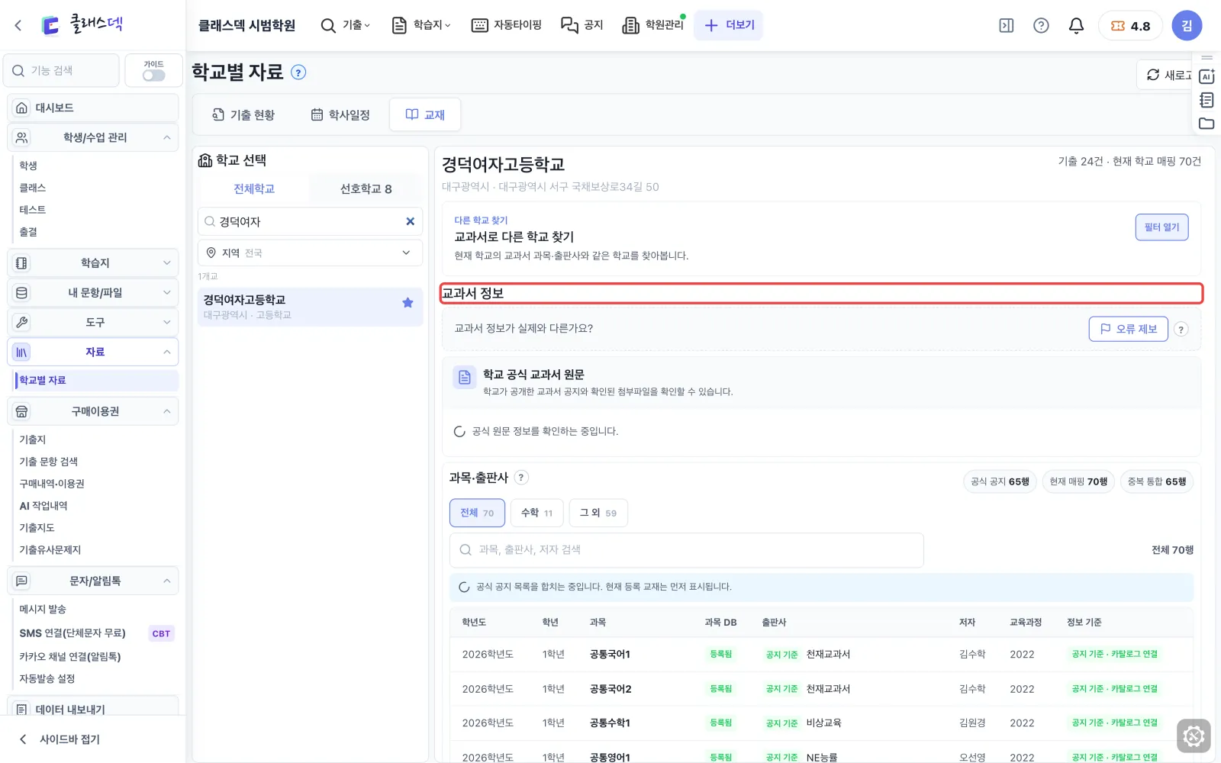
Task: Expand the 도구 sidebar section
Action: click(x=93, y=322)
